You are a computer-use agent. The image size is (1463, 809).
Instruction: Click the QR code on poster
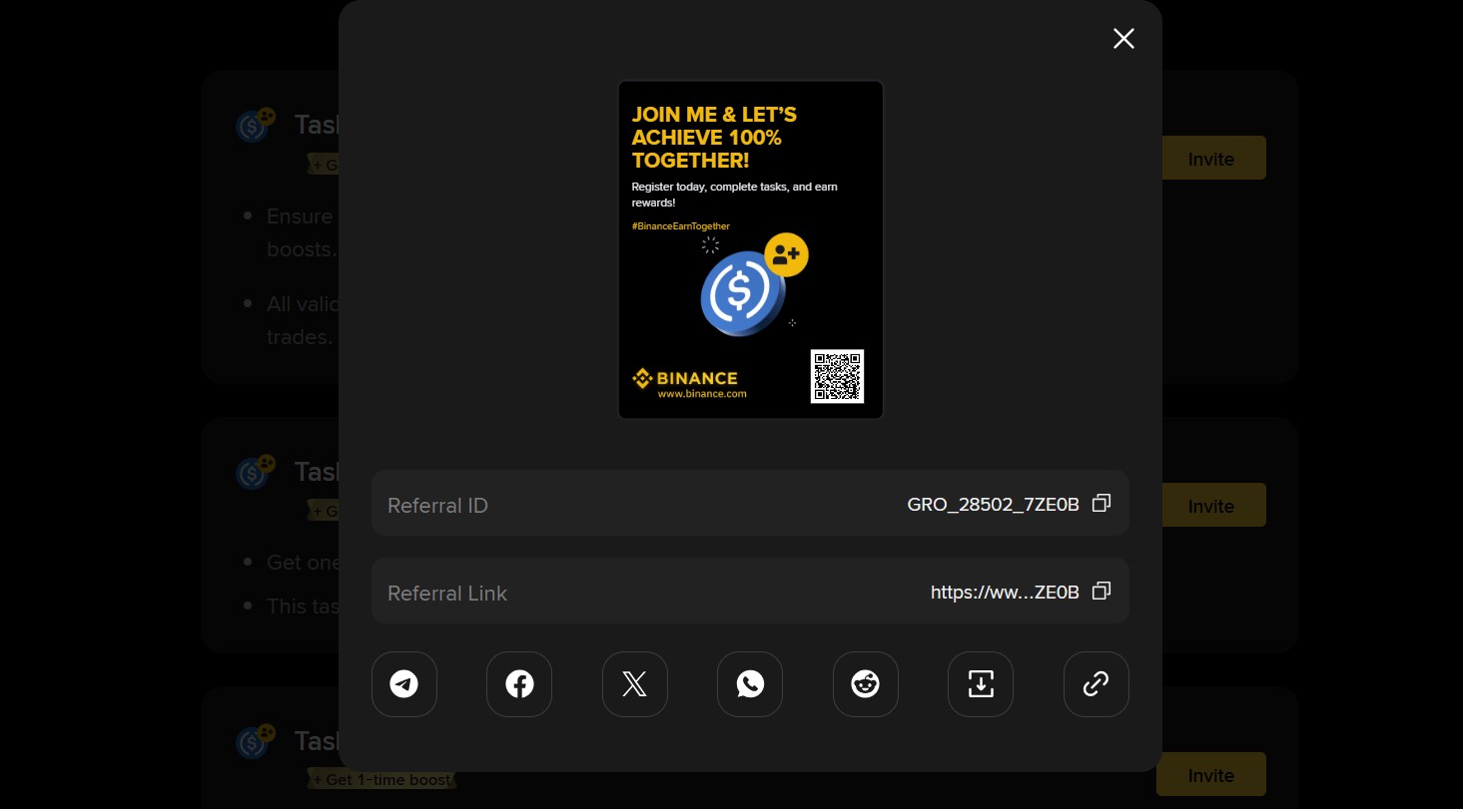[837, 376]
